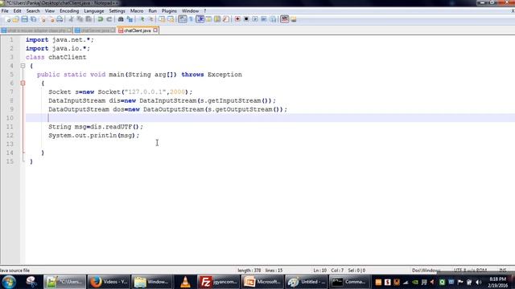Click Run a Macro Multiple Times icon
The image size is (515, 289).
click(x=264, y=19)
